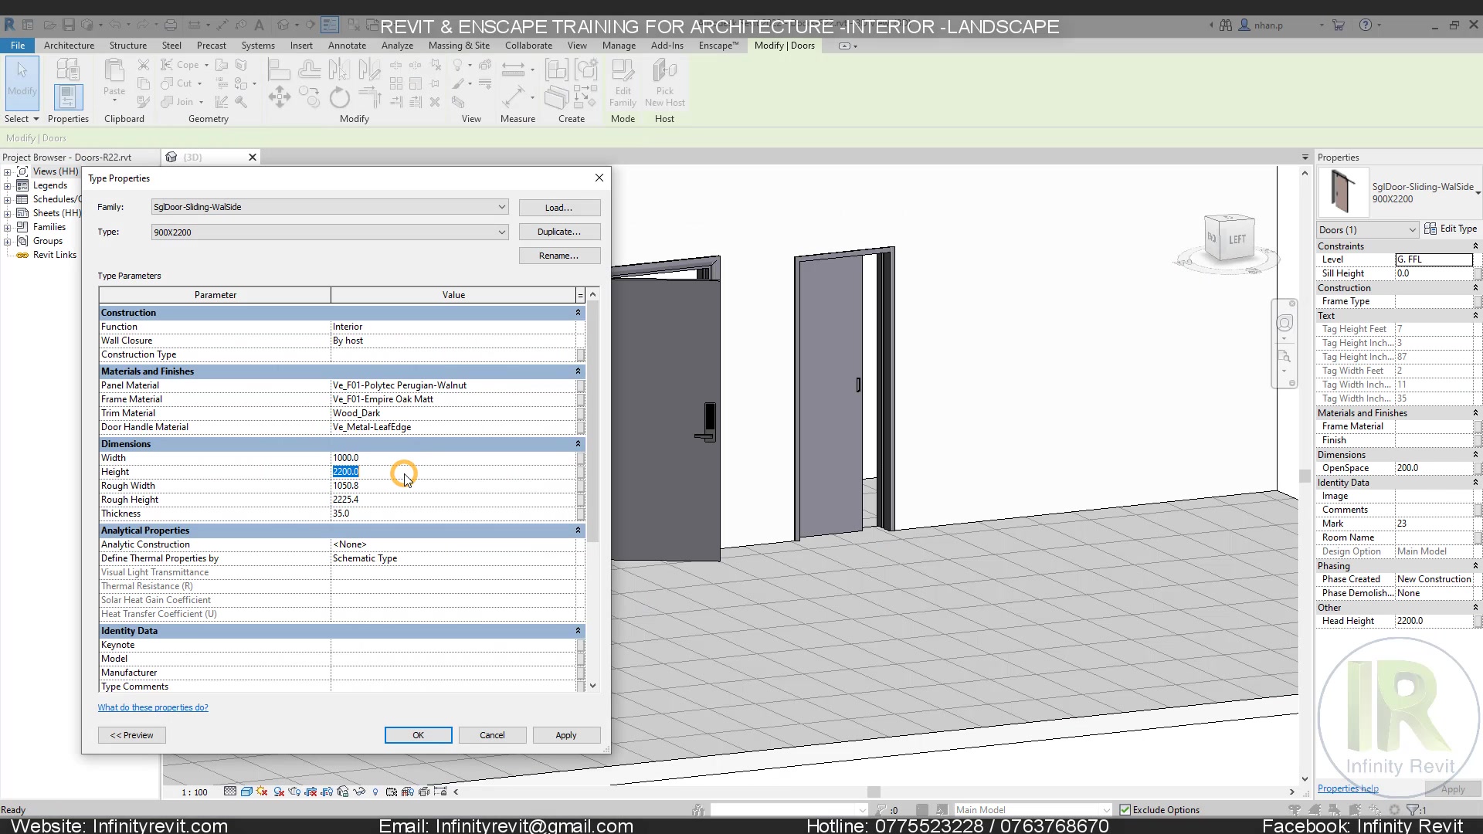Screen dimensions: 1483x834
Task: Open the Select dropdown on ribbon
Action: pos(22,119)
